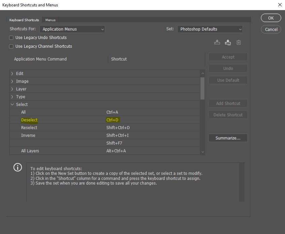The height and width of the screenshot is (234, 285).
Task: Select the Inverse command row
Action: pos(105,135)
